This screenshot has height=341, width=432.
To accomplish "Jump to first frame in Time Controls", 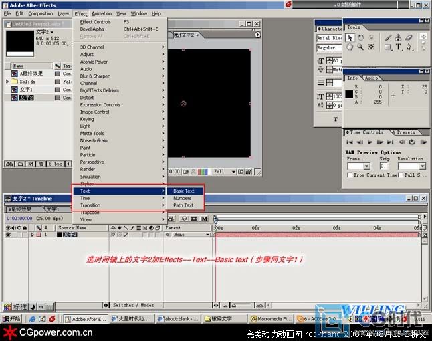I will (x=350, y=142).
